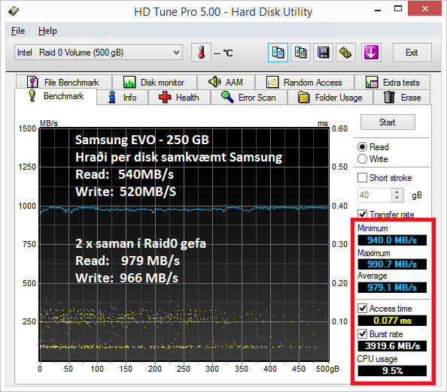This screenshot has width=447, height=392.
Task: Toggle the Access time checkbox
Action: (362, 308)
